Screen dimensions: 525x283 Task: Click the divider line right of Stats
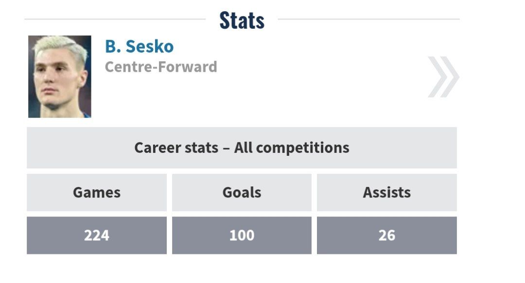click(x=368, y=19)
